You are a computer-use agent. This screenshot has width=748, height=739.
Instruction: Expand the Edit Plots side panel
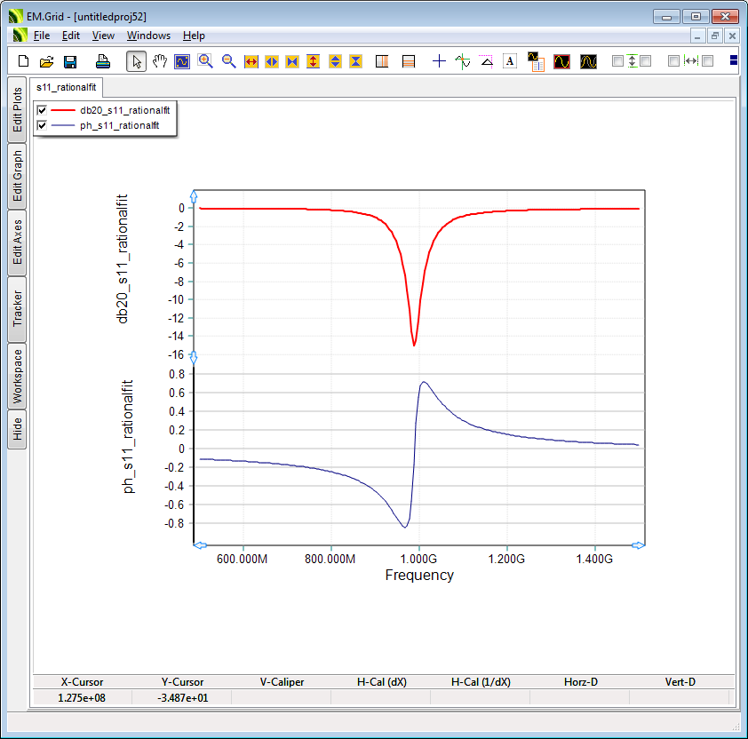pyautogui.click(x=17, y=109)
